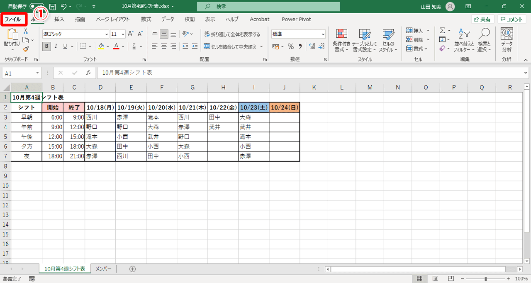Switch to Normal view in status bar

(419, 279)
